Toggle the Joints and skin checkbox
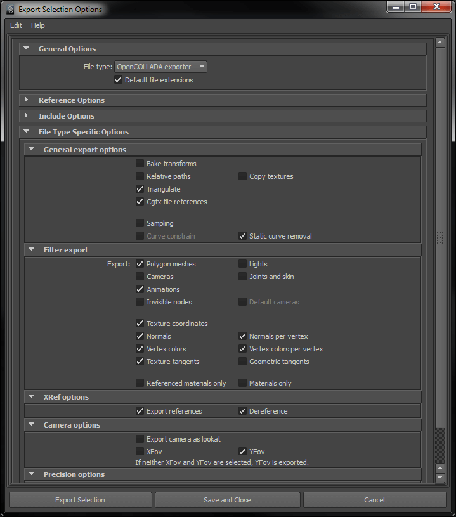Image resolution: width=456 pixels, height=517 pixels. tap(243, 277)
